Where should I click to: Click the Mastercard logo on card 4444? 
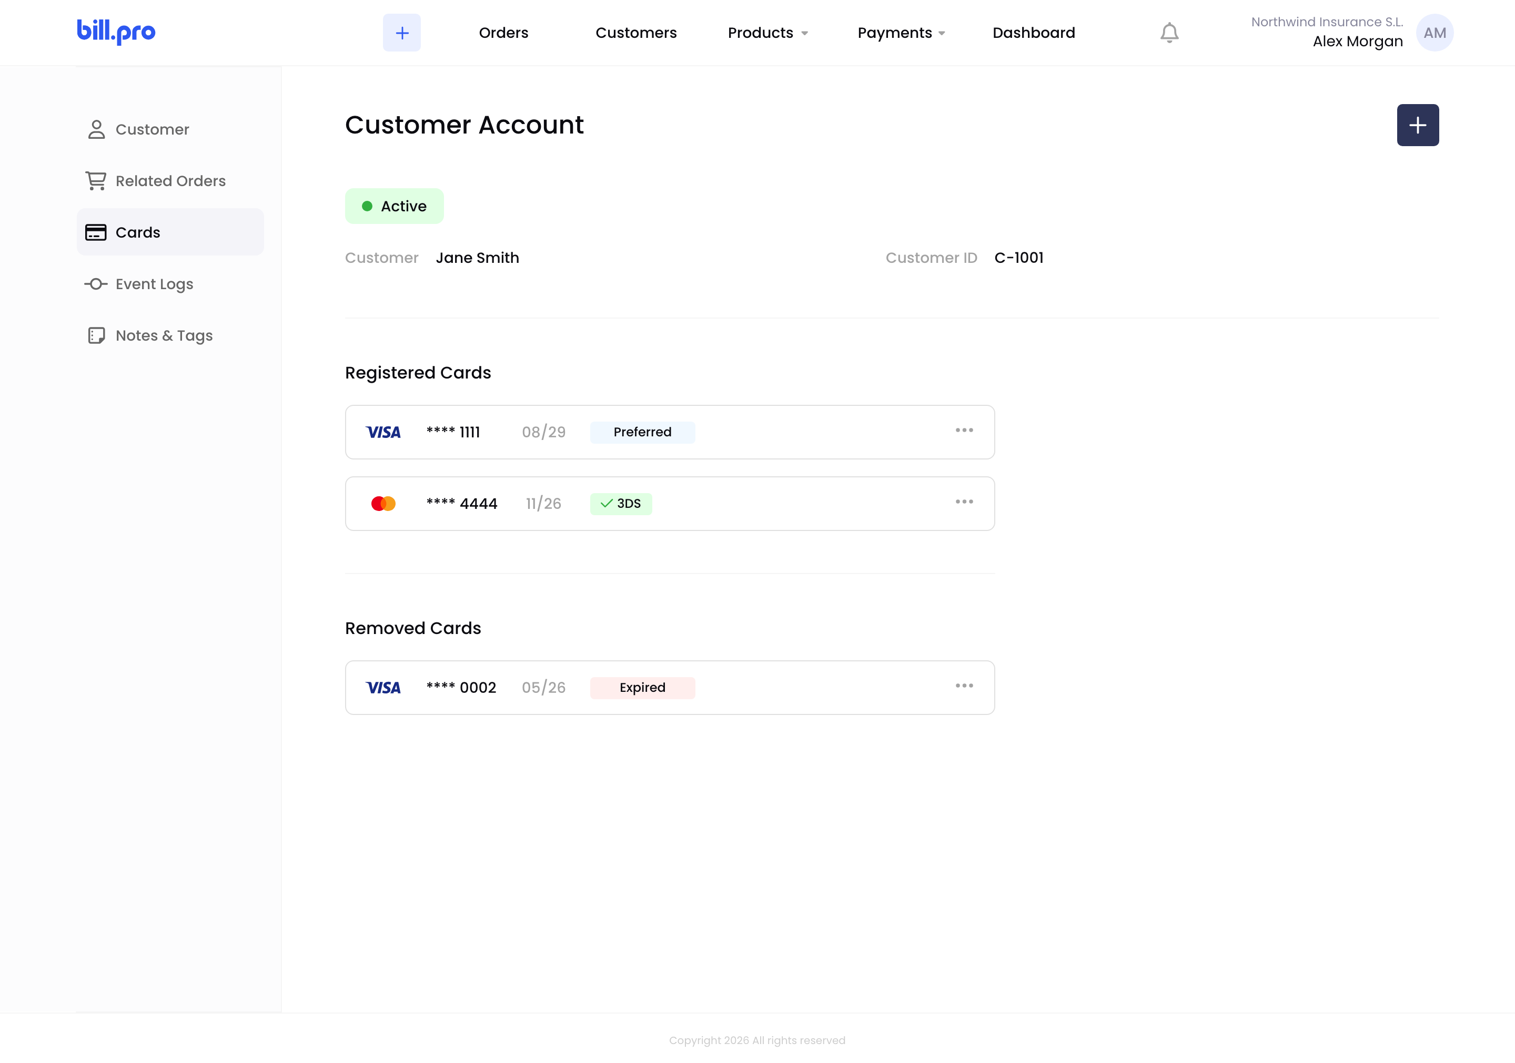(383, 504)
